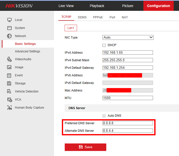Click the Storage disk icon
The image size is (179, 156).
(x=9, y=83)
